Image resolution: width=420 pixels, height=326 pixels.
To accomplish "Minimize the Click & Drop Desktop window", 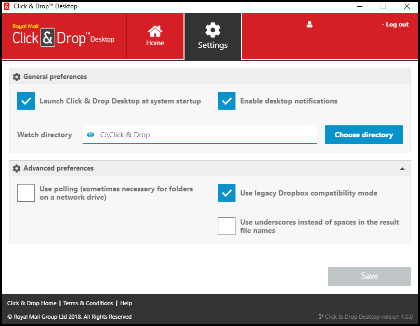I will pos(360,6).
